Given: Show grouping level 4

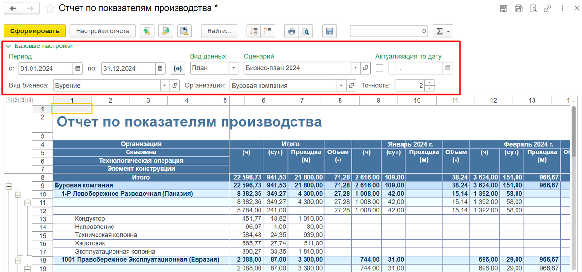Looking at the screenshot, I should pyautogui.click(x=30, y=100).
